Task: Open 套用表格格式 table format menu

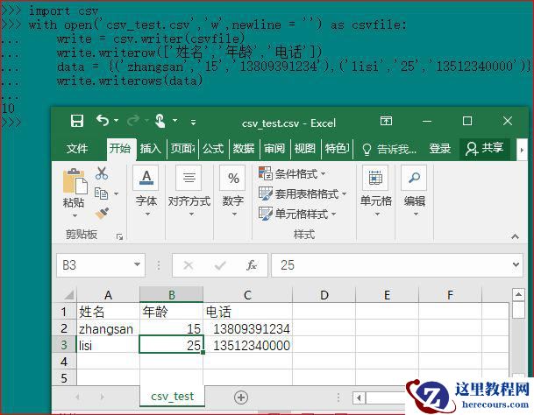Action: click(x=303, y=193)
